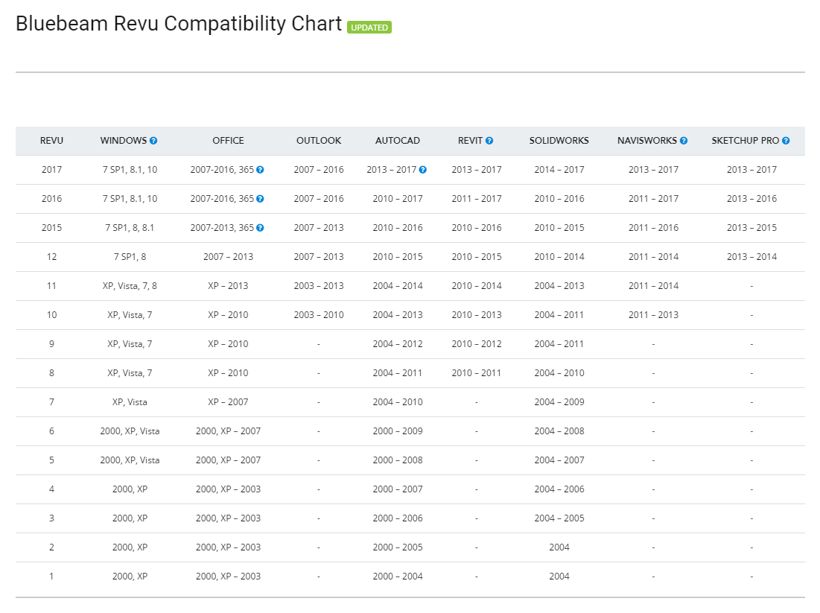Click the green UPDATED badge
The image size is (820, 613).
tap(369, 28)
